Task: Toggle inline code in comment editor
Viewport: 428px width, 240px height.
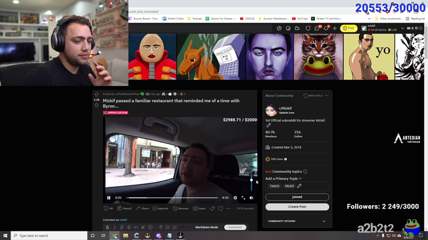Action: coord(136,227)
